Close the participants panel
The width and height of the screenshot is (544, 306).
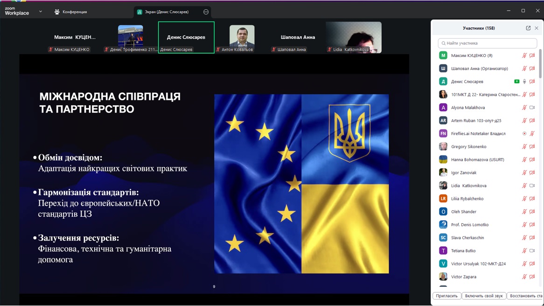(537, 28)
